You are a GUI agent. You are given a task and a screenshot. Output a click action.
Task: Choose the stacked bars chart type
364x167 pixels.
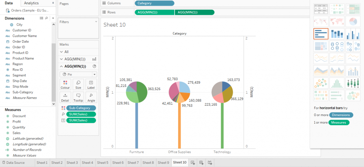tap(337, 34)
